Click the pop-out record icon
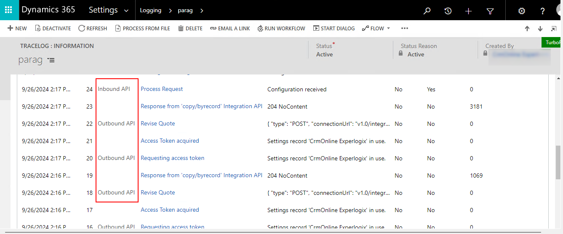 (x=554, y=29)
